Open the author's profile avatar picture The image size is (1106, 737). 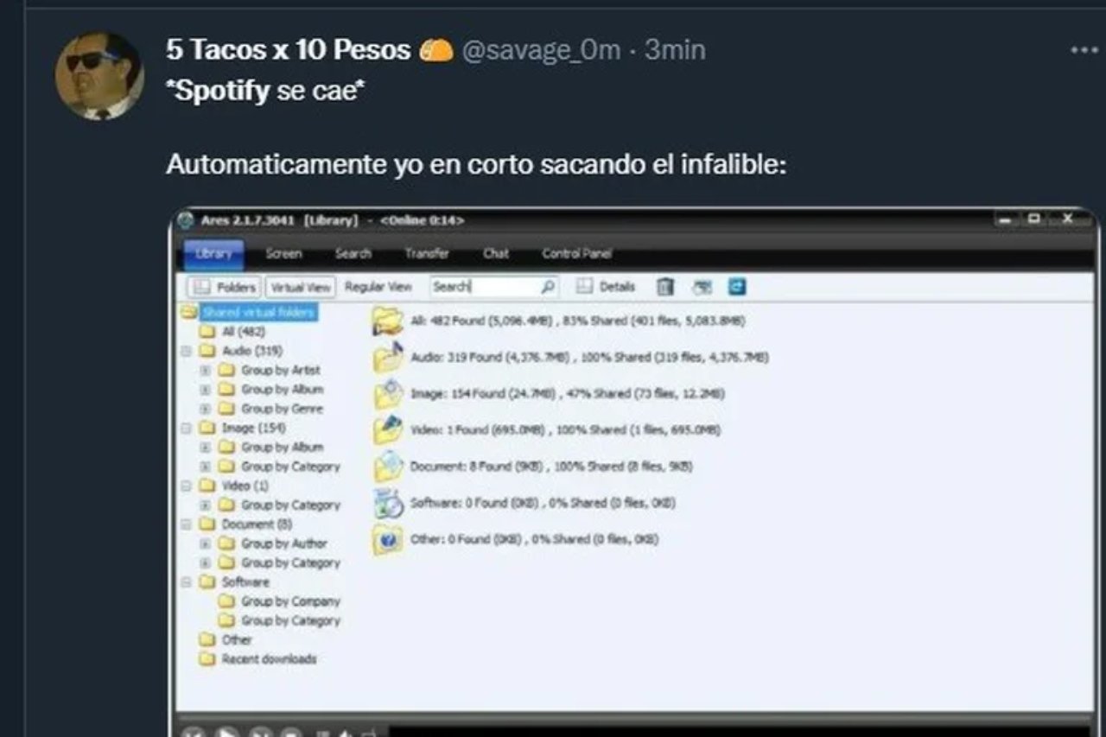click(x=99, y=76)
